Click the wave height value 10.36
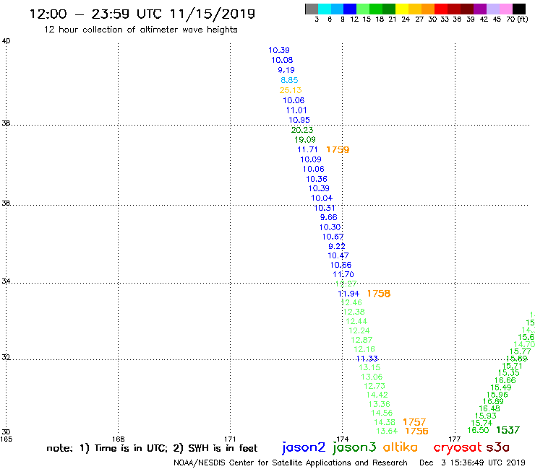Image resolution: width=535 pixels, height=469 pixels. 317,179
